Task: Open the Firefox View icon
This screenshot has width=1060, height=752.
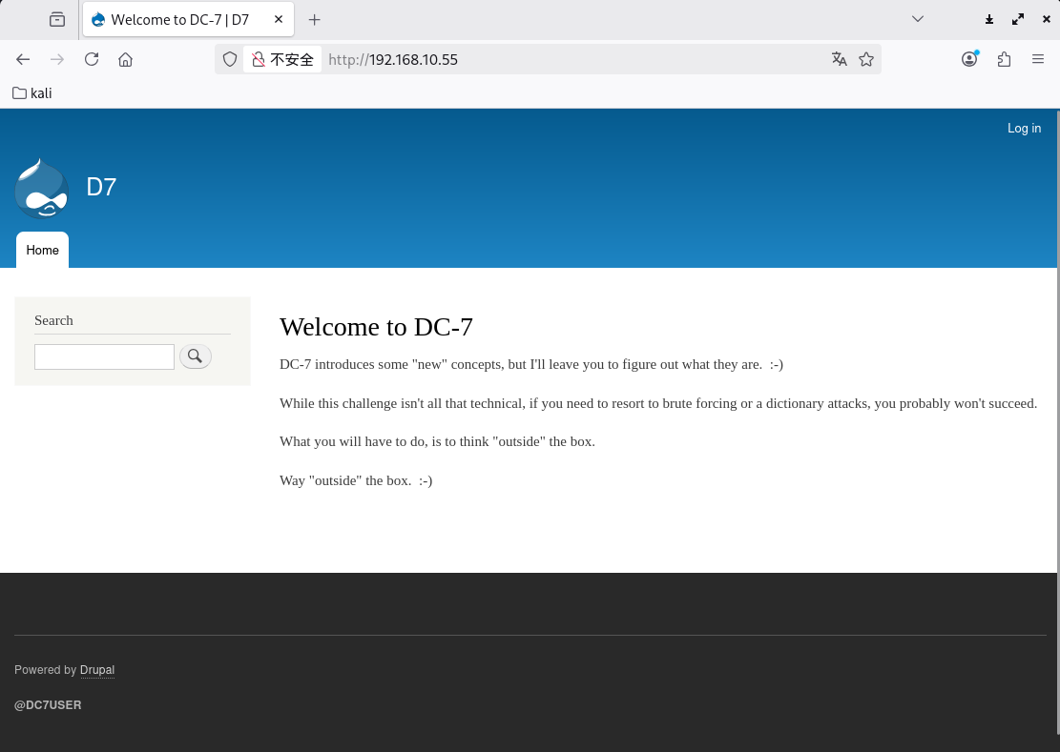Action: 57,19
